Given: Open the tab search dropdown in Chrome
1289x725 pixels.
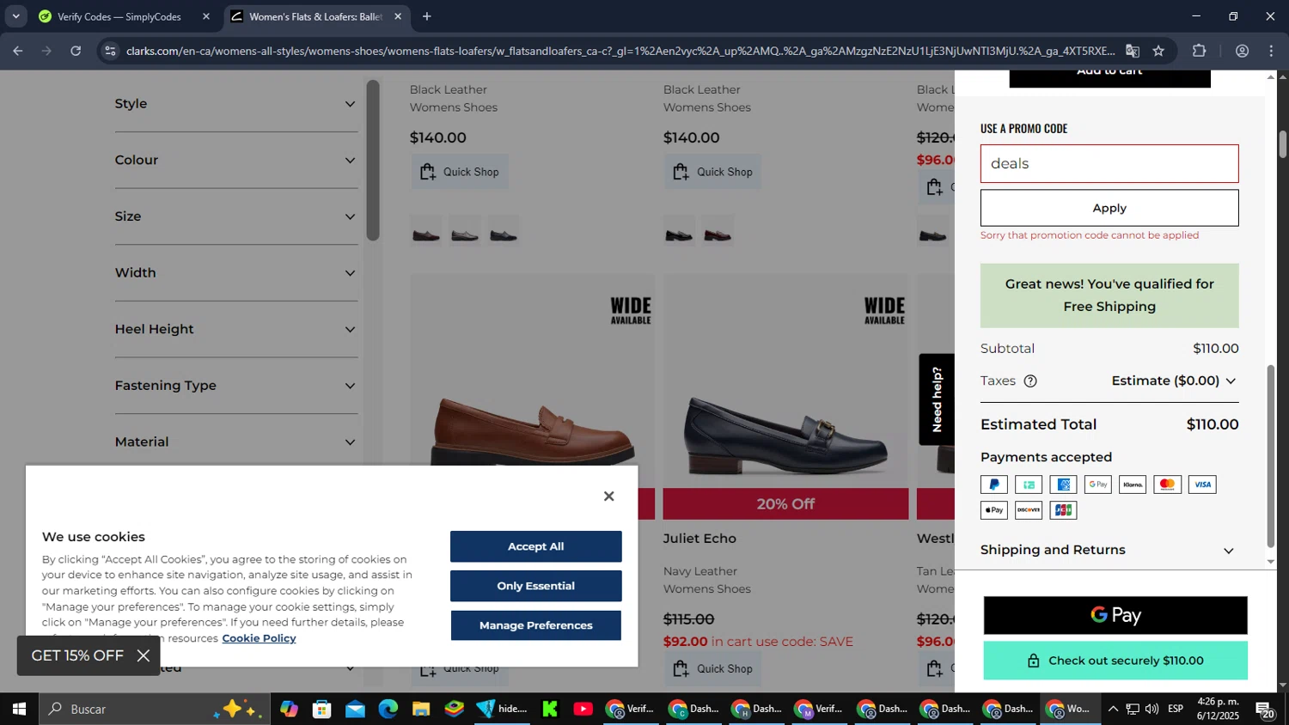Looking at the screenshot, I should (x=15, y=16).
